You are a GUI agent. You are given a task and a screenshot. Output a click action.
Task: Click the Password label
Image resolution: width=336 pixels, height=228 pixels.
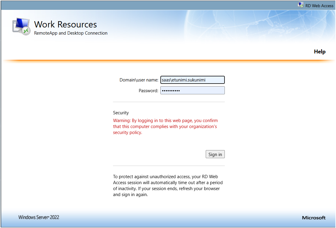148,91
